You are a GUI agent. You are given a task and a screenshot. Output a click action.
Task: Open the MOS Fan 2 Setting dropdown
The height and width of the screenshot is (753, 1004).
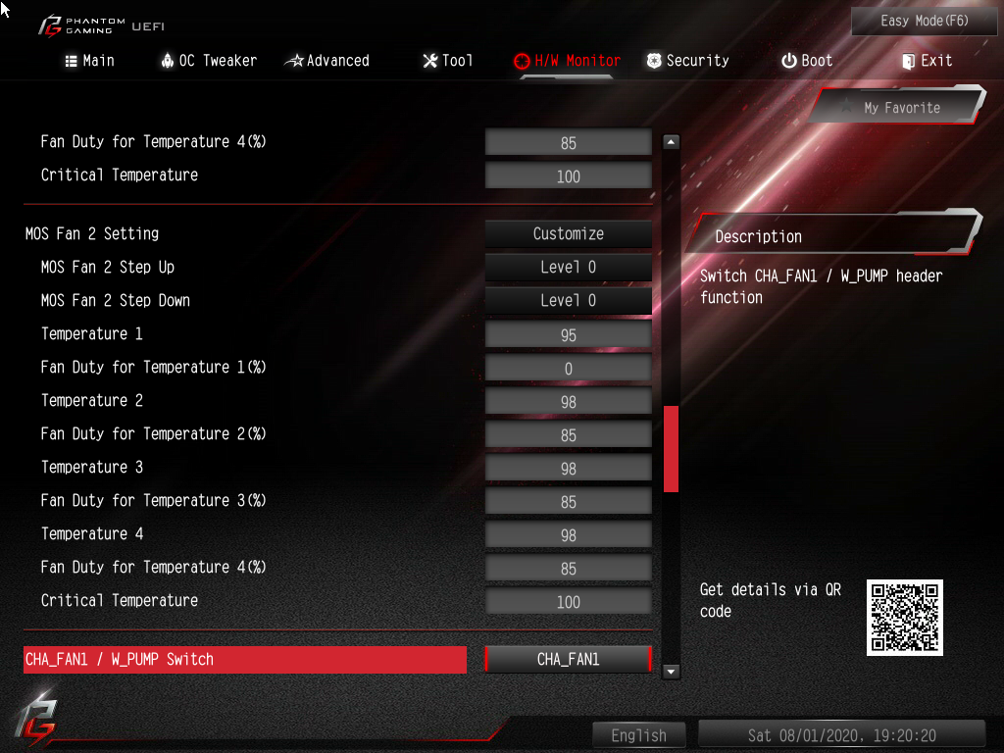568,233
